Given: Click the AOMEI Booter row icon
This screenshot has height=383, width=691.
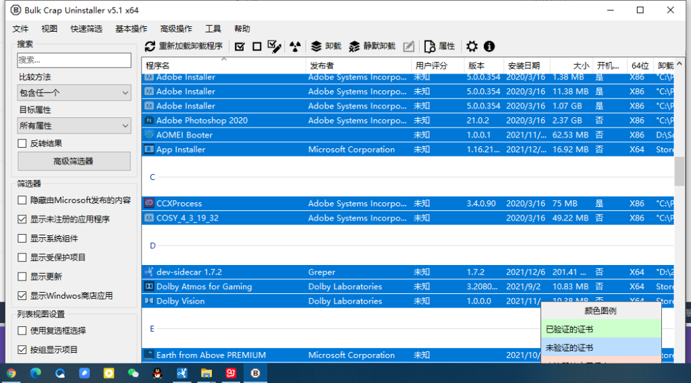Looking at the screenshot, I should [149, 135].
